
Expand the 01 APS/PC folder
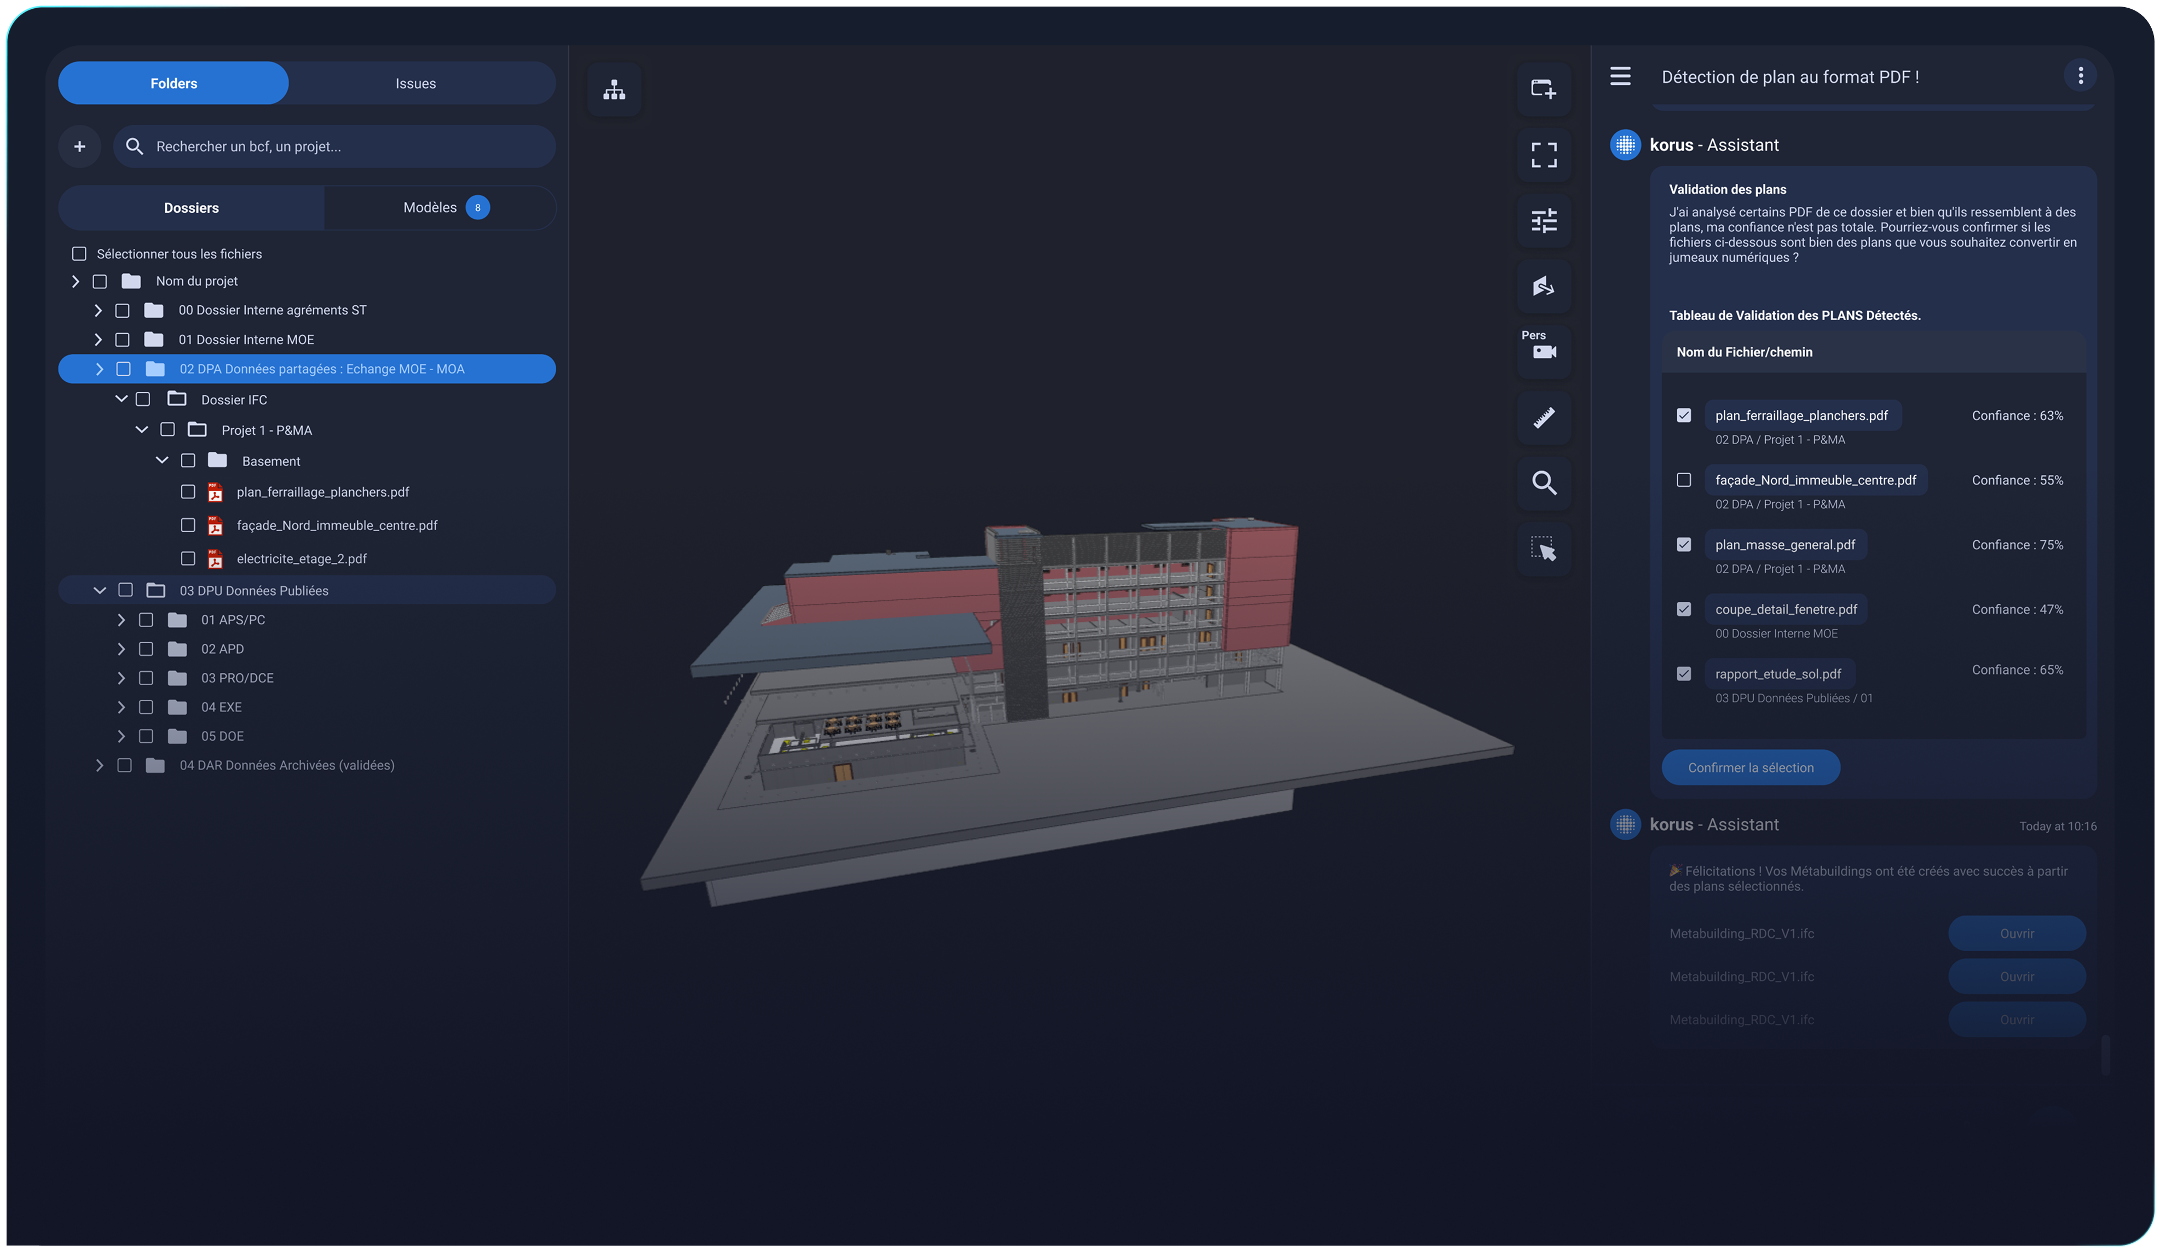(x=121, y=620)
